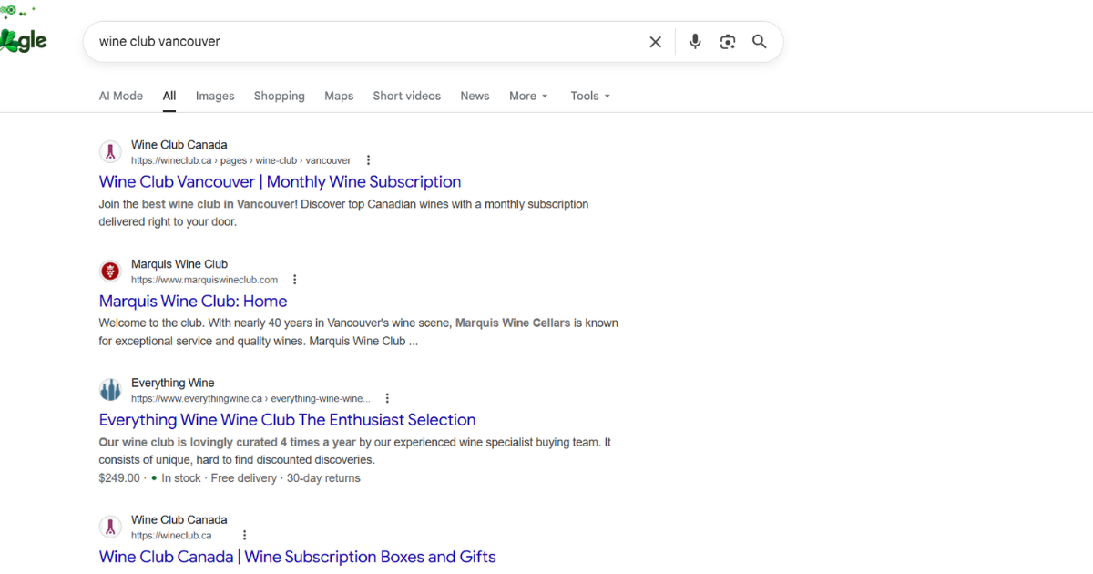
Task: Click Everything Wine site name text
Action: tap(173, 383)
